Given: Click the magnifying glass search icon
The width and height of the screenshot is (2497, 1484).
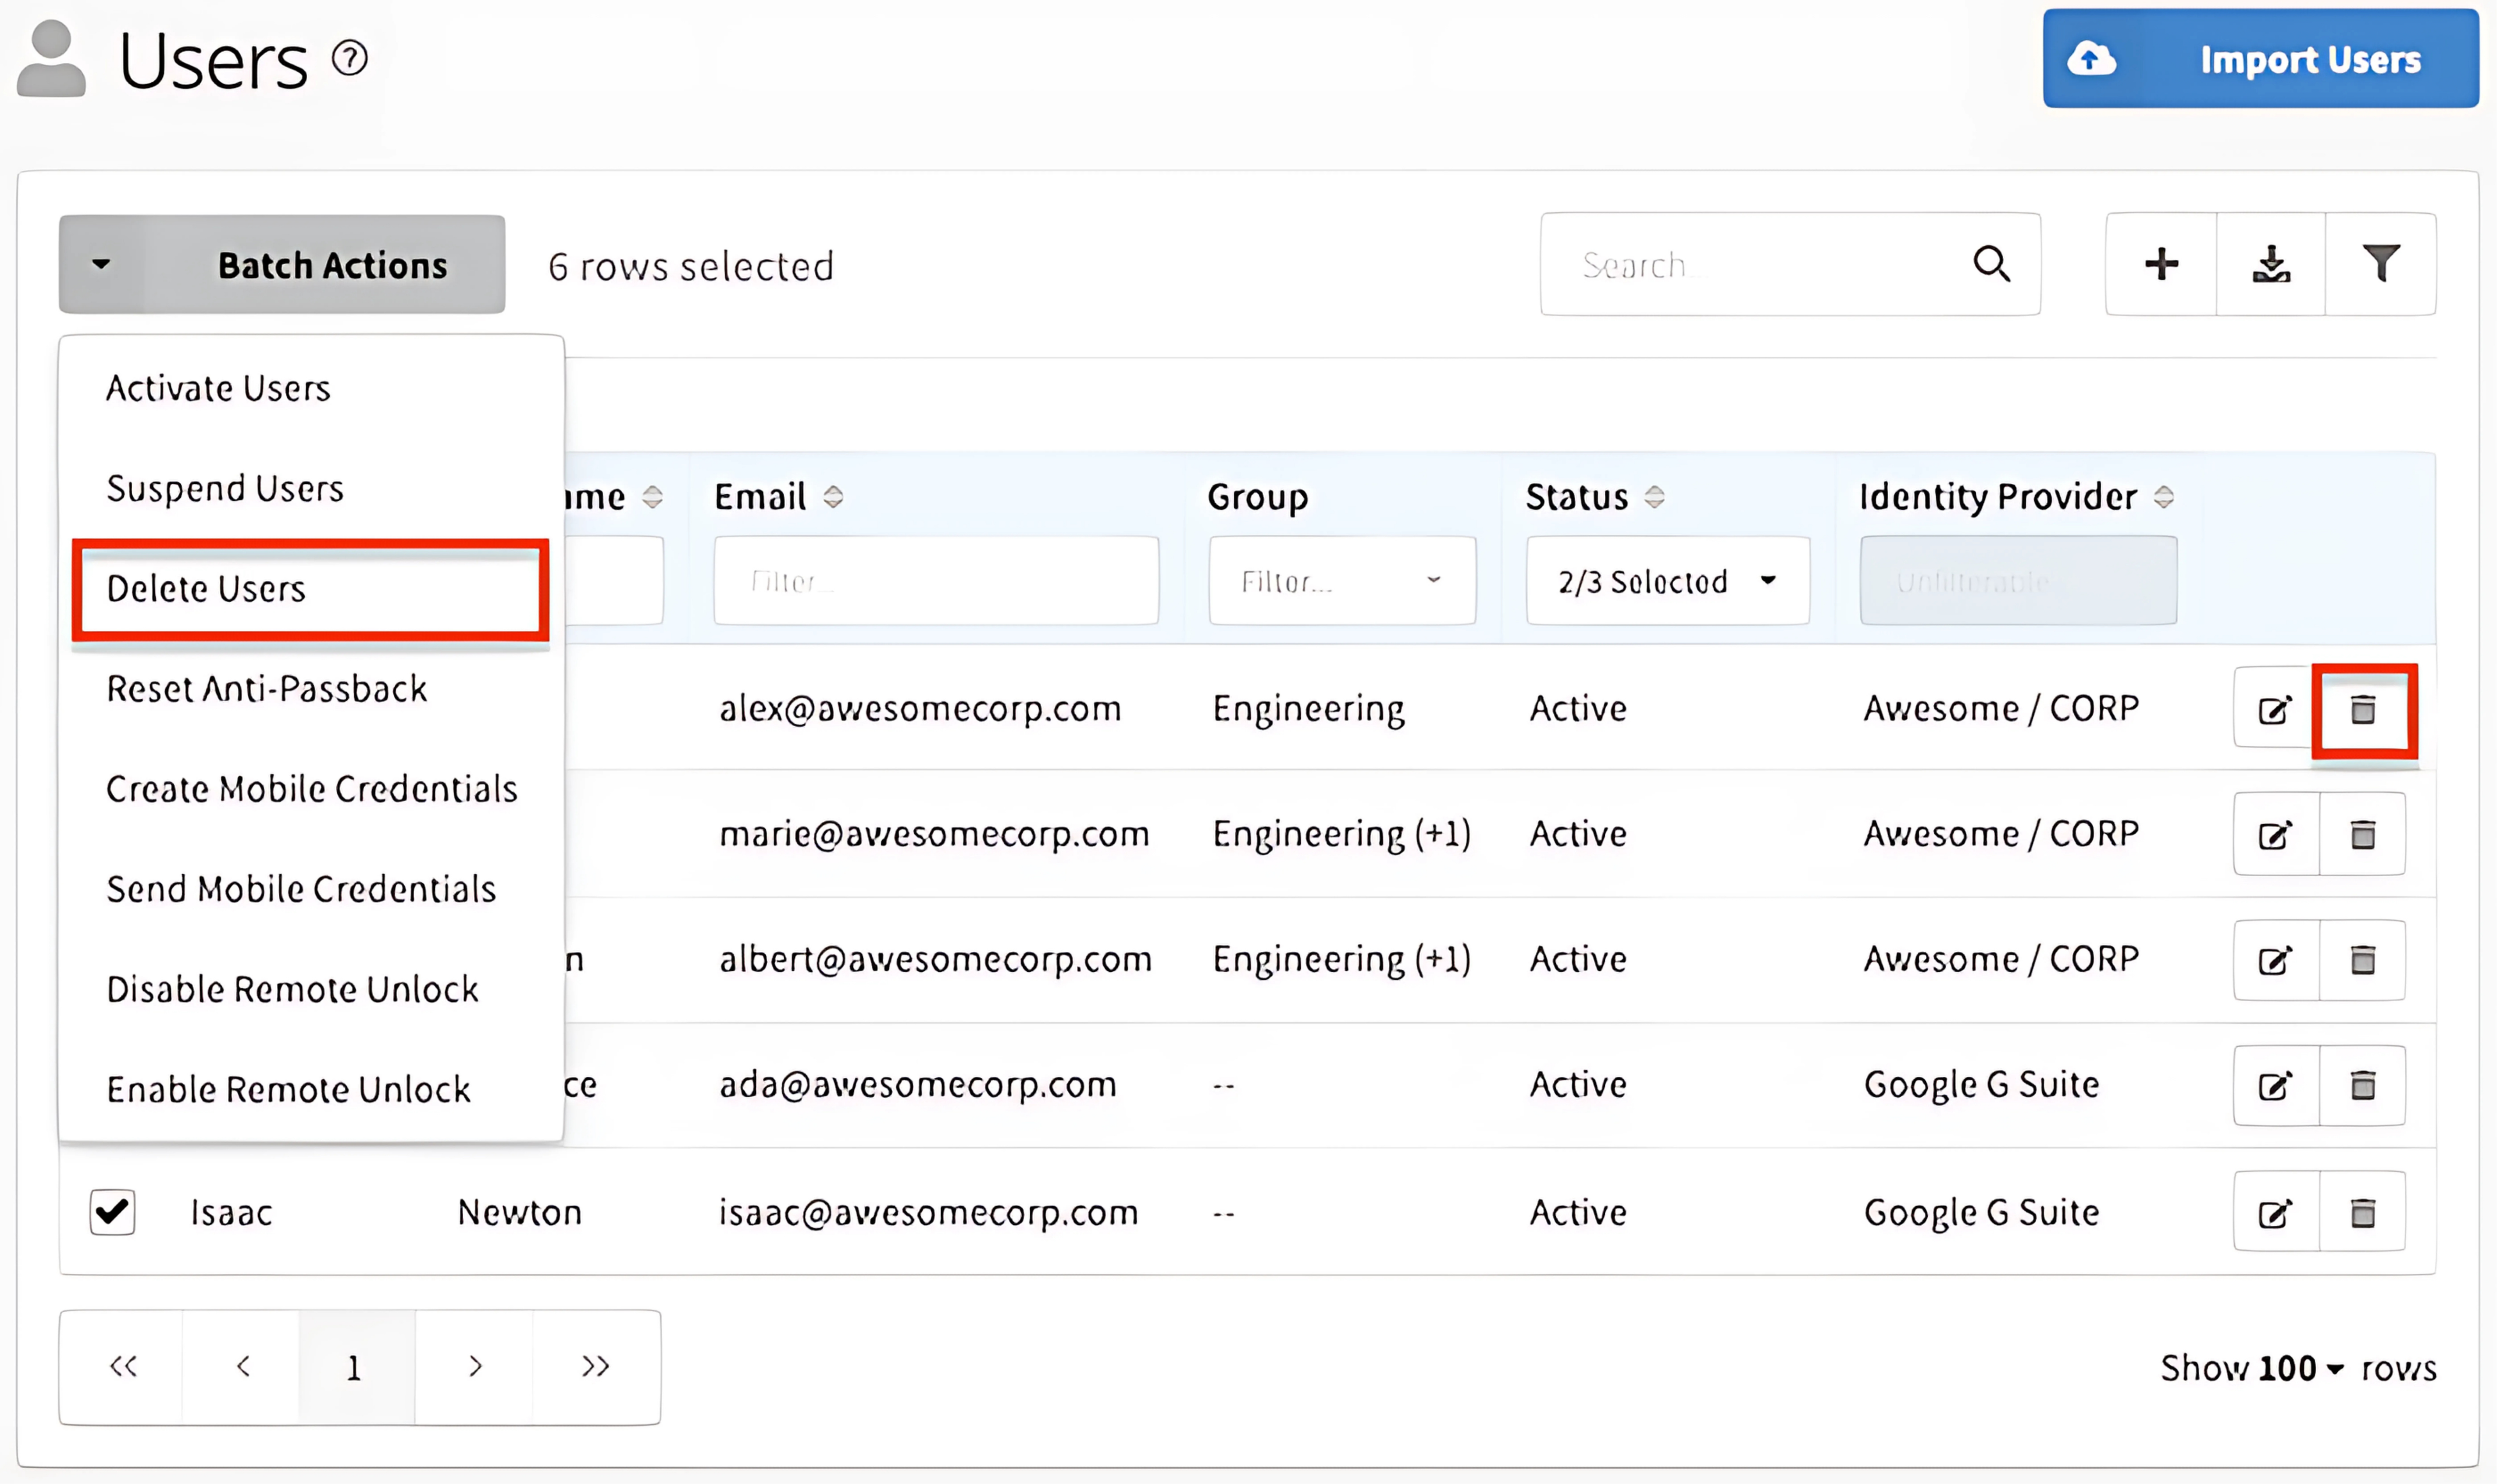Looking at the screenshot, I should (1991, 264).
